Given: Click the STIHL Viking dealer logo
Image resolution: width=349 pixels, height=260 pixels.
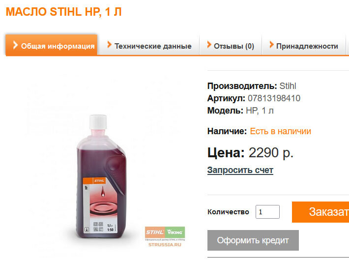Looking at the screenshot, I should pyautogui.click(x=165, y=232).
